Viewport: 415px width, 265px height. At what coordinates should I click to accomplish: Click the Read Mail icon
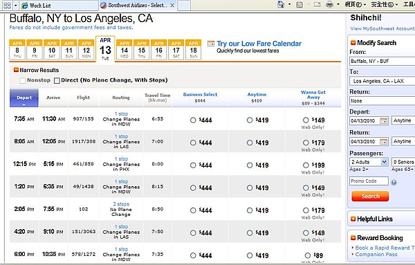pos(317,5)
